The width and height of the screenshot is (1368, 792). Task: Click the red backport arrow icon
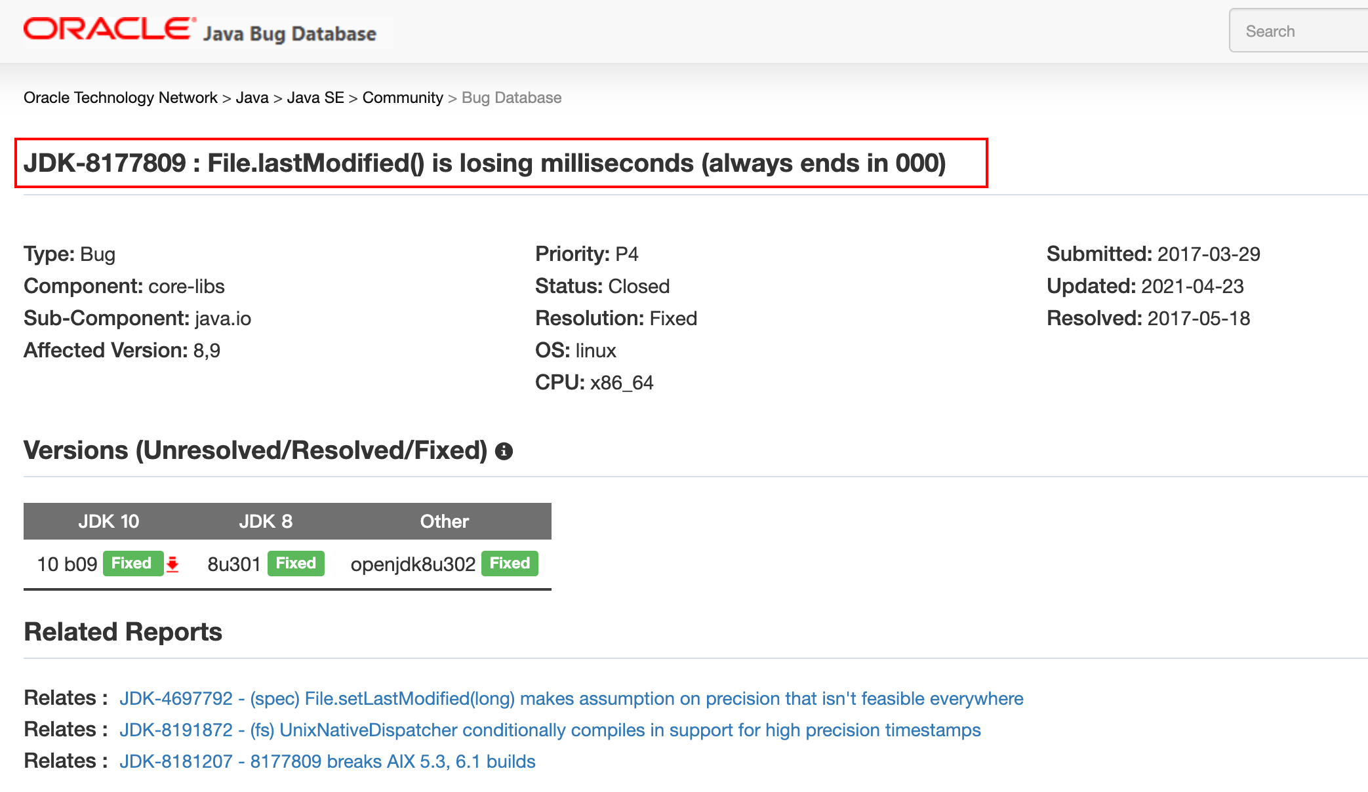point(172,564)
